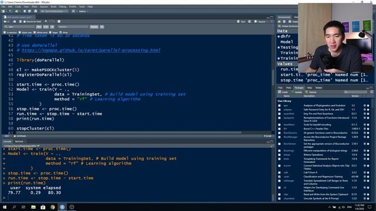Uncheck the caret package checkbox
Image resolution: width=376 pixels, height=211 pixels.
(280, 177)
